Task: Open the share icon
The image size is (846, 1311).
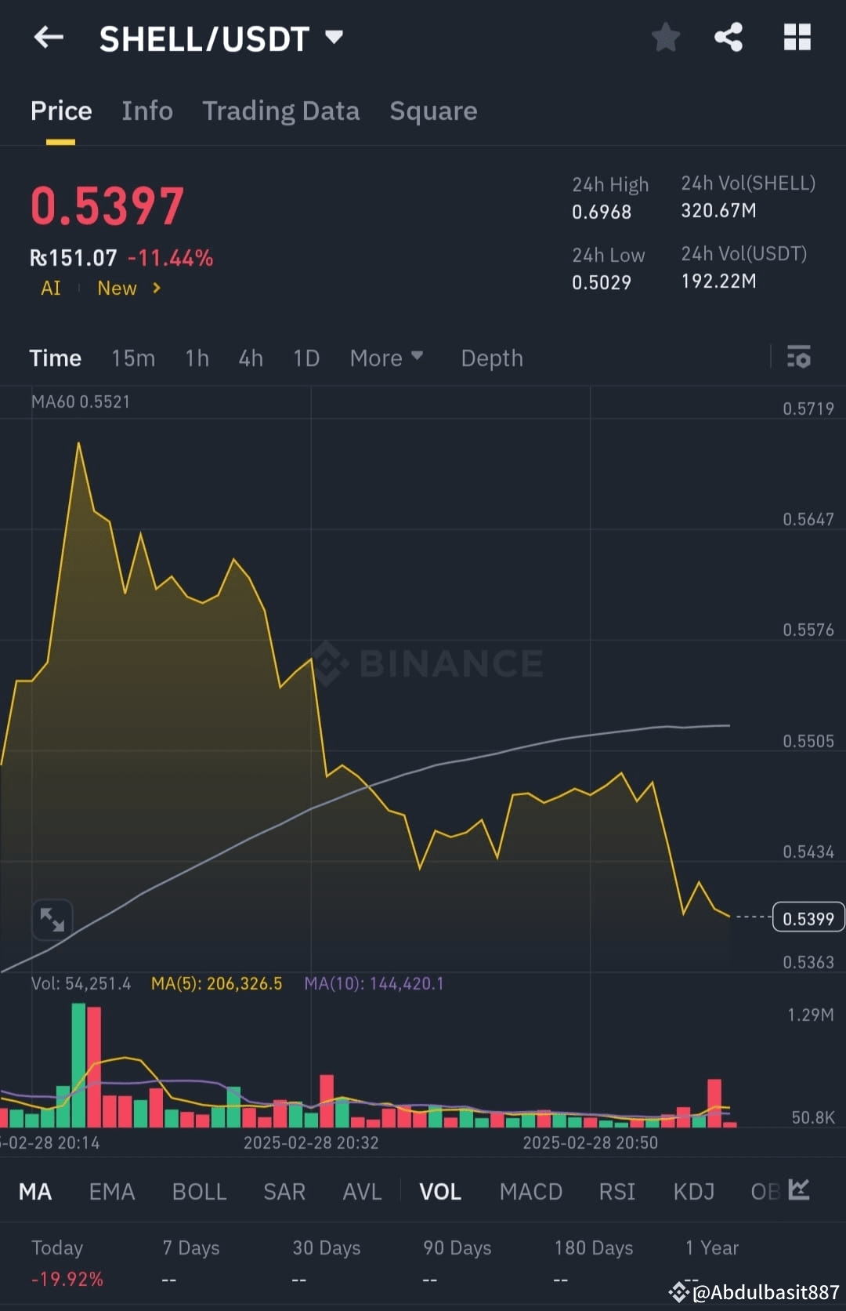Action: pos(728,37)
